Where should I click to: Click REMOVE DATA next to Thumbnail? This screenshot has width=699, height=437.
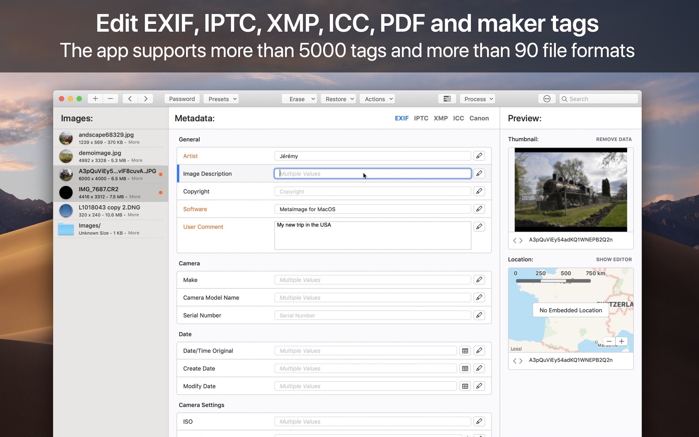click(x=613, y=139)
